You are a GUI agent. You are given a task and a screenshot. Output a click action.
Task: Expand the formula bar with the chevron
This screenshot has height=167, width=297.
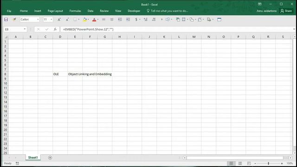click(294, 29)
